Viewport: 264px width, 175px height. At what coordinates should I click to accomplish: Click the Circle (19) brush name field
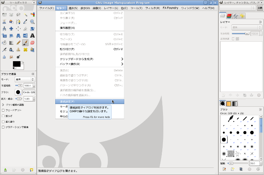coord(29,92)
